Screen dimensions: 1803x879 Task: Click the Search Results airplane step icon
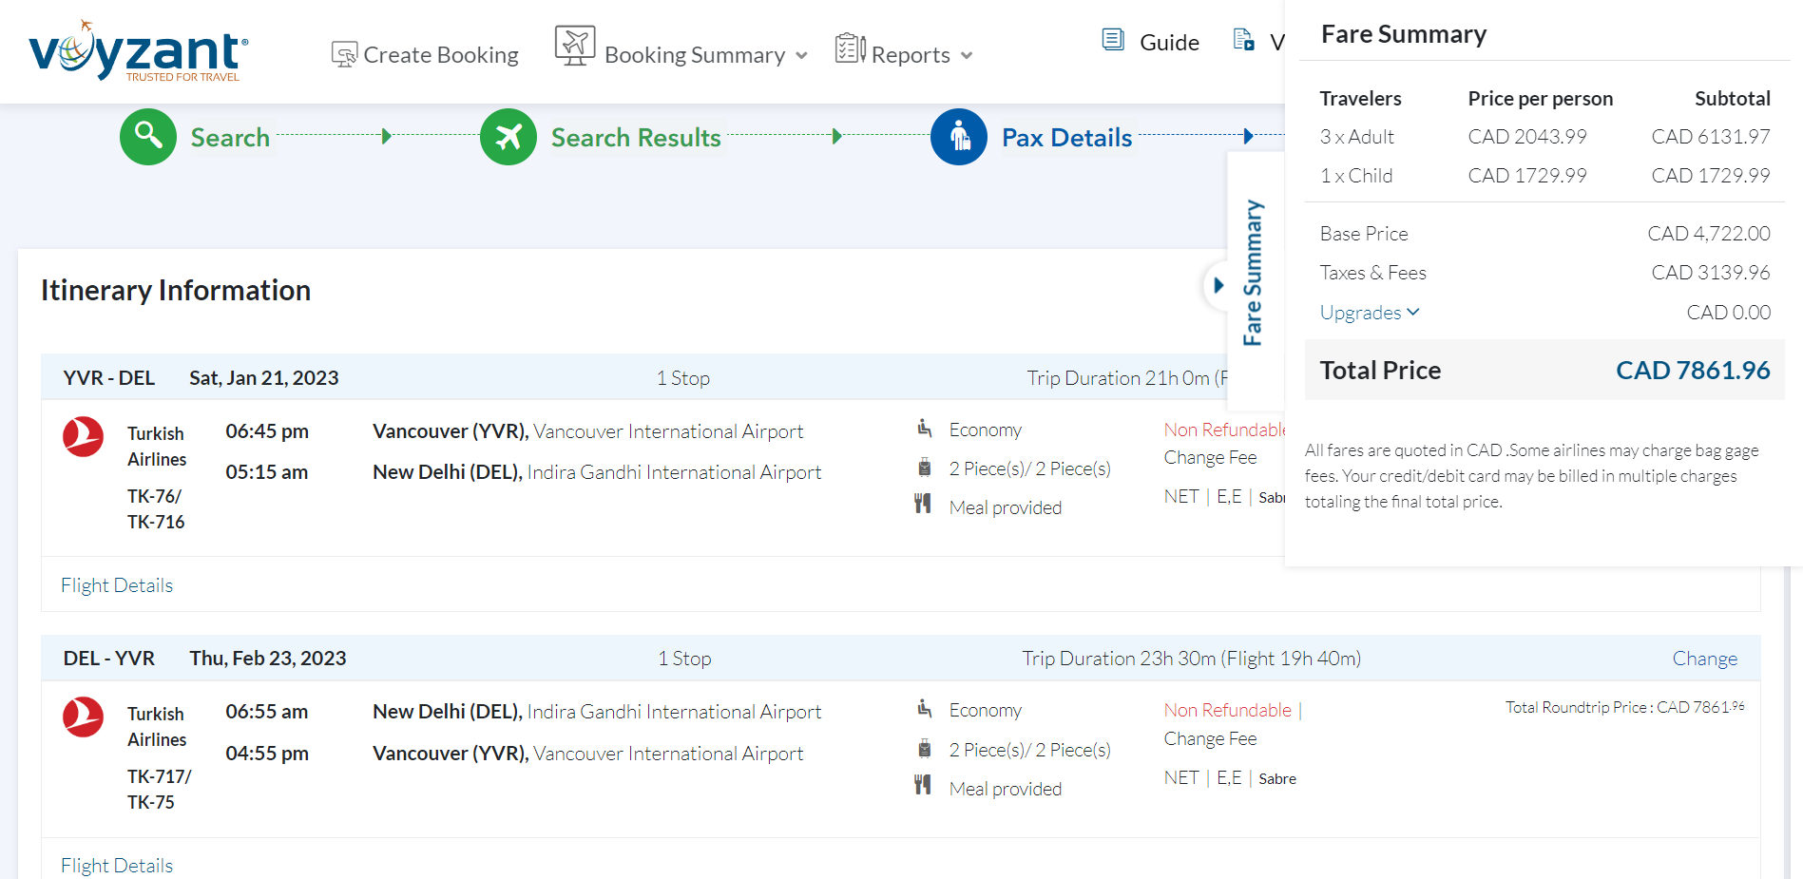pos(508,137)
